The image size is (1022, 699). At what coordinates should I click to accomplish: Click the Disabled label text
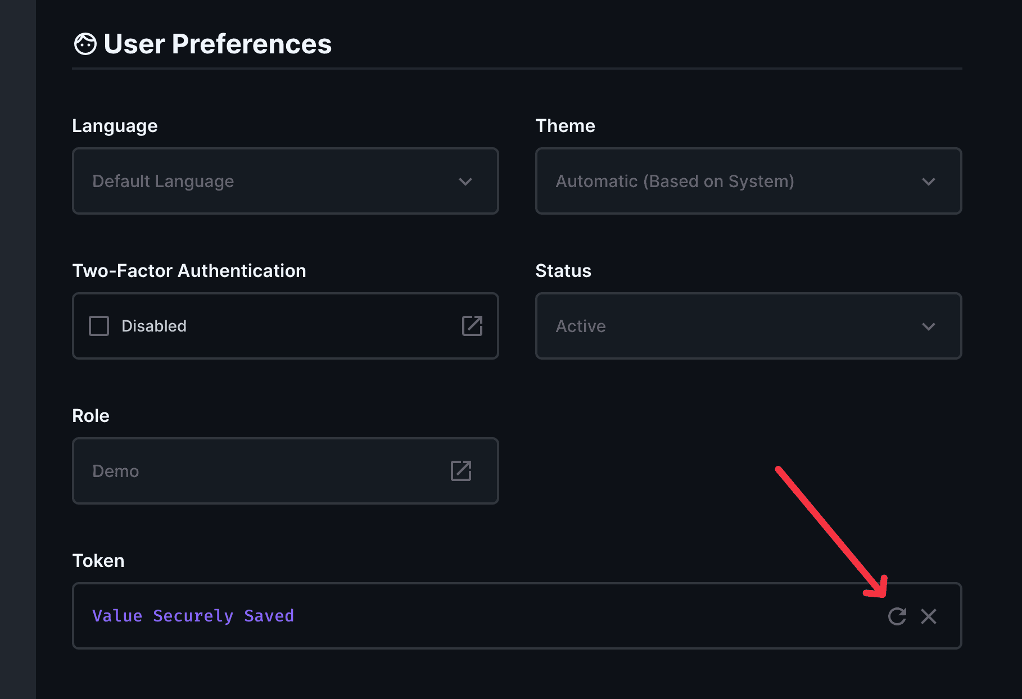click(154, 326)
